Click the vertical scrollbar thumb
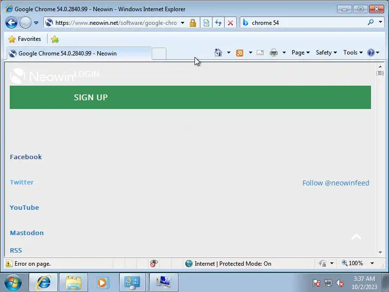This screenshot has width=389, height=292. pyautogui.click(x=380, y=73)
